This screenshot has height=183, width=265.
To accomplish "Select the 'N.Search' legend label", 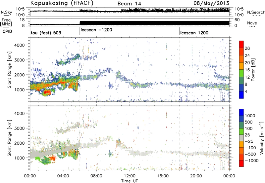I will (x=256, y=12).
